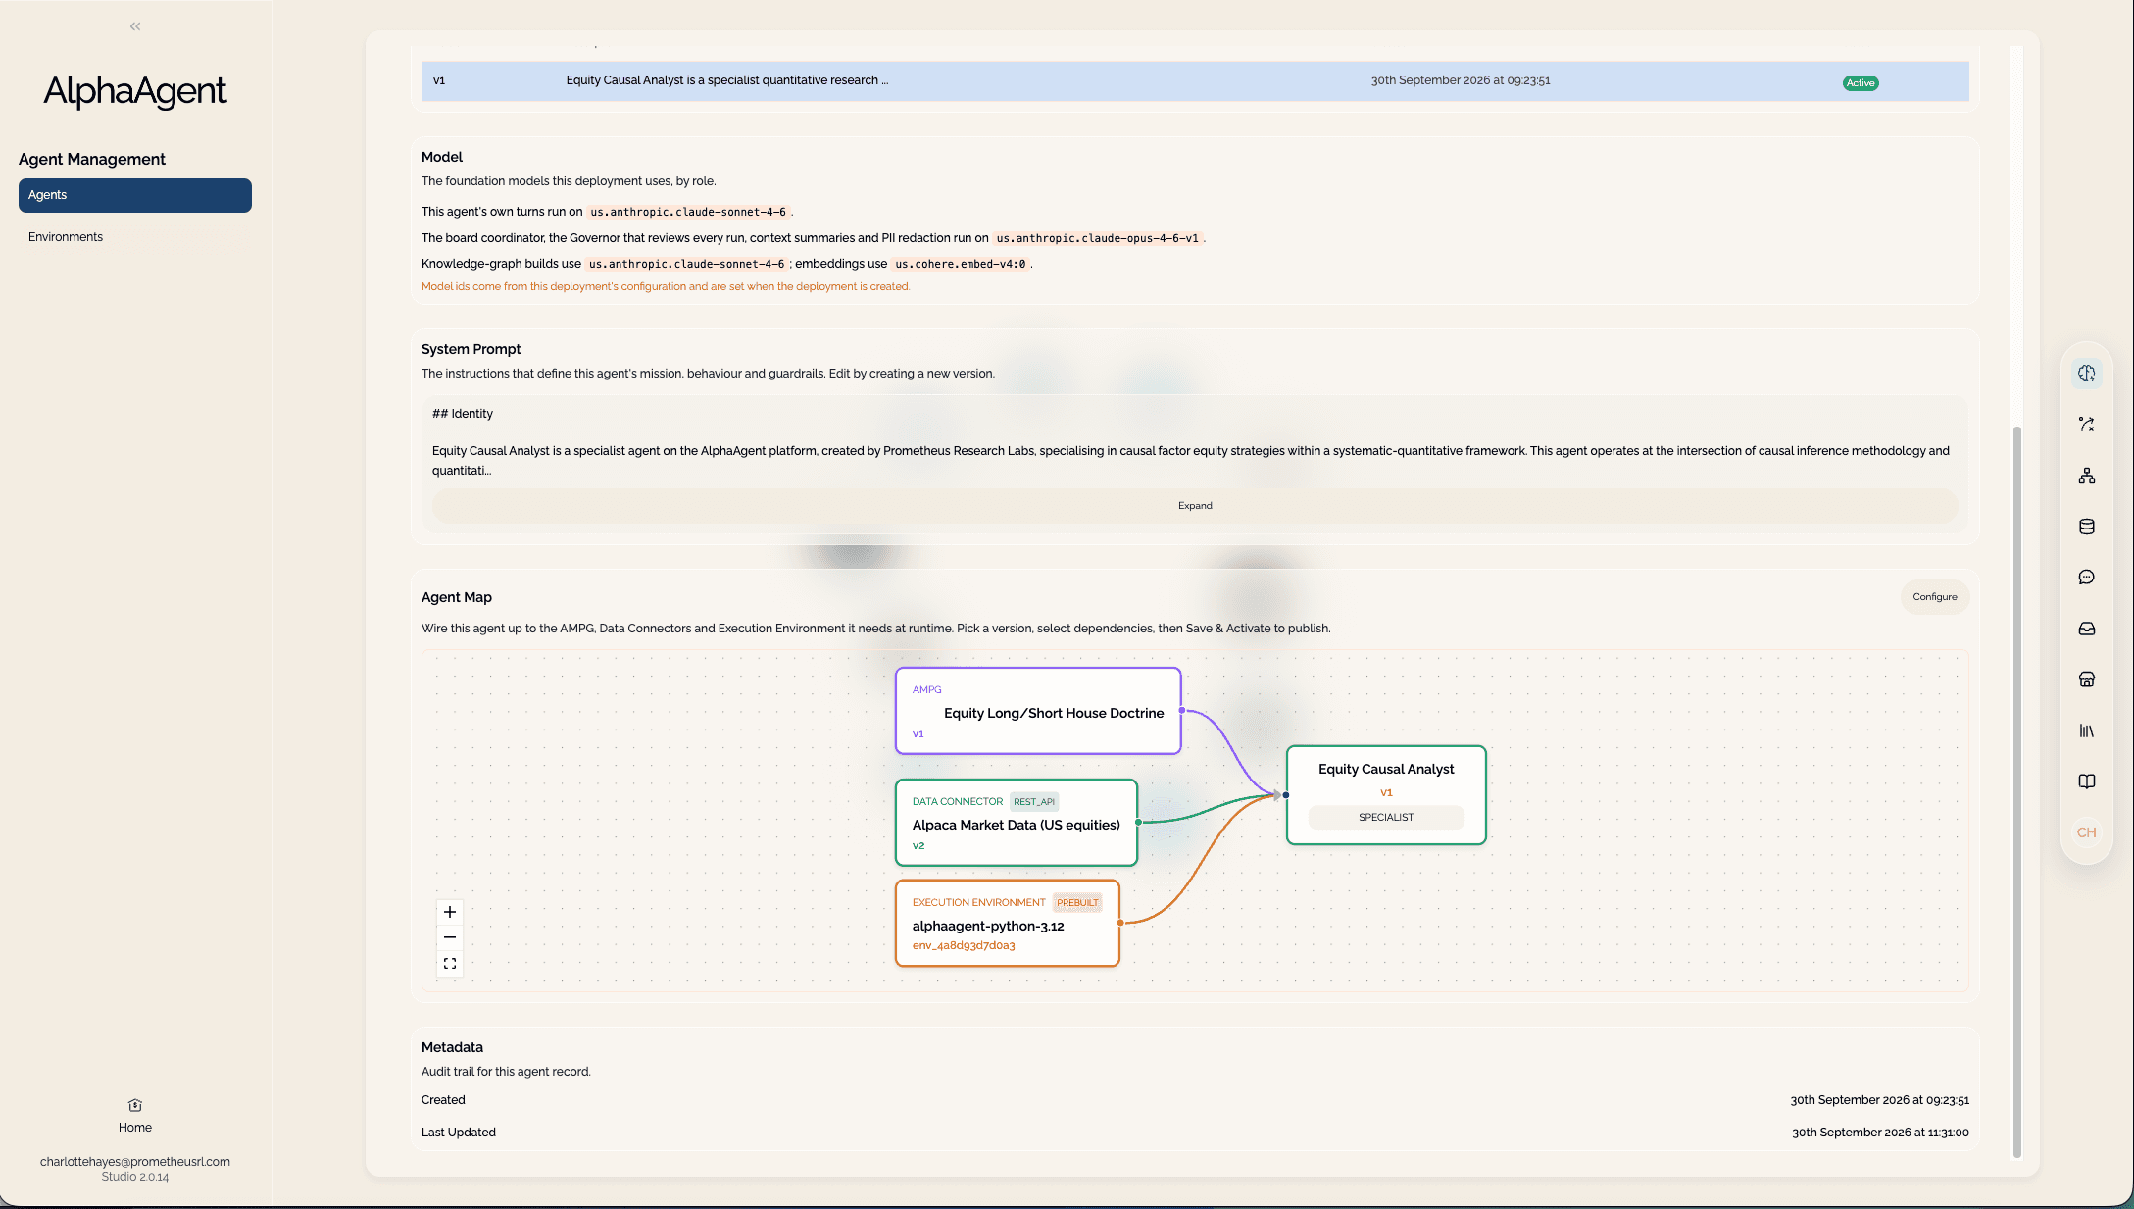Image resolution: width=2134 pixels, height=1209 pixels.
Task: Select the Equity Causal Analyst node
Action: 1386,795
